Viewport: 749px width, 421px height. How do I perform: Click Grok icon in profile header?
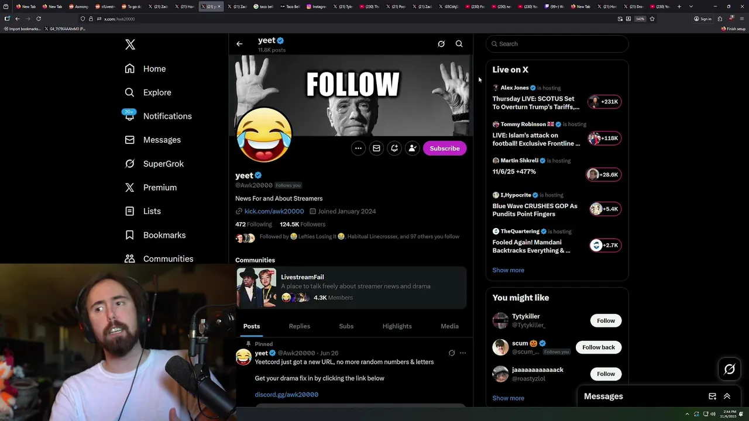[x=441, y=44]
